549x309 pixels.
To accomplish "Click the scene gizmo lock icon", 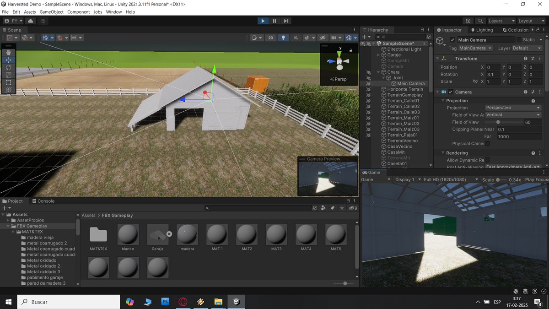I will (x=350, y=50).
